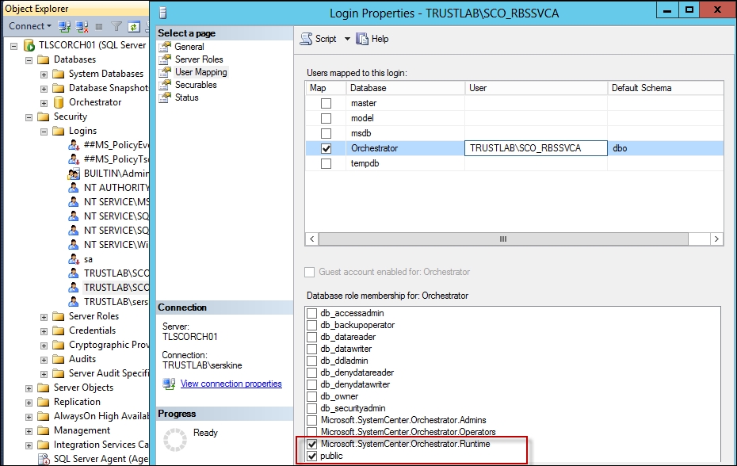
Task: Enable the db_owner role checkbox
Action: tap(311, 396)
